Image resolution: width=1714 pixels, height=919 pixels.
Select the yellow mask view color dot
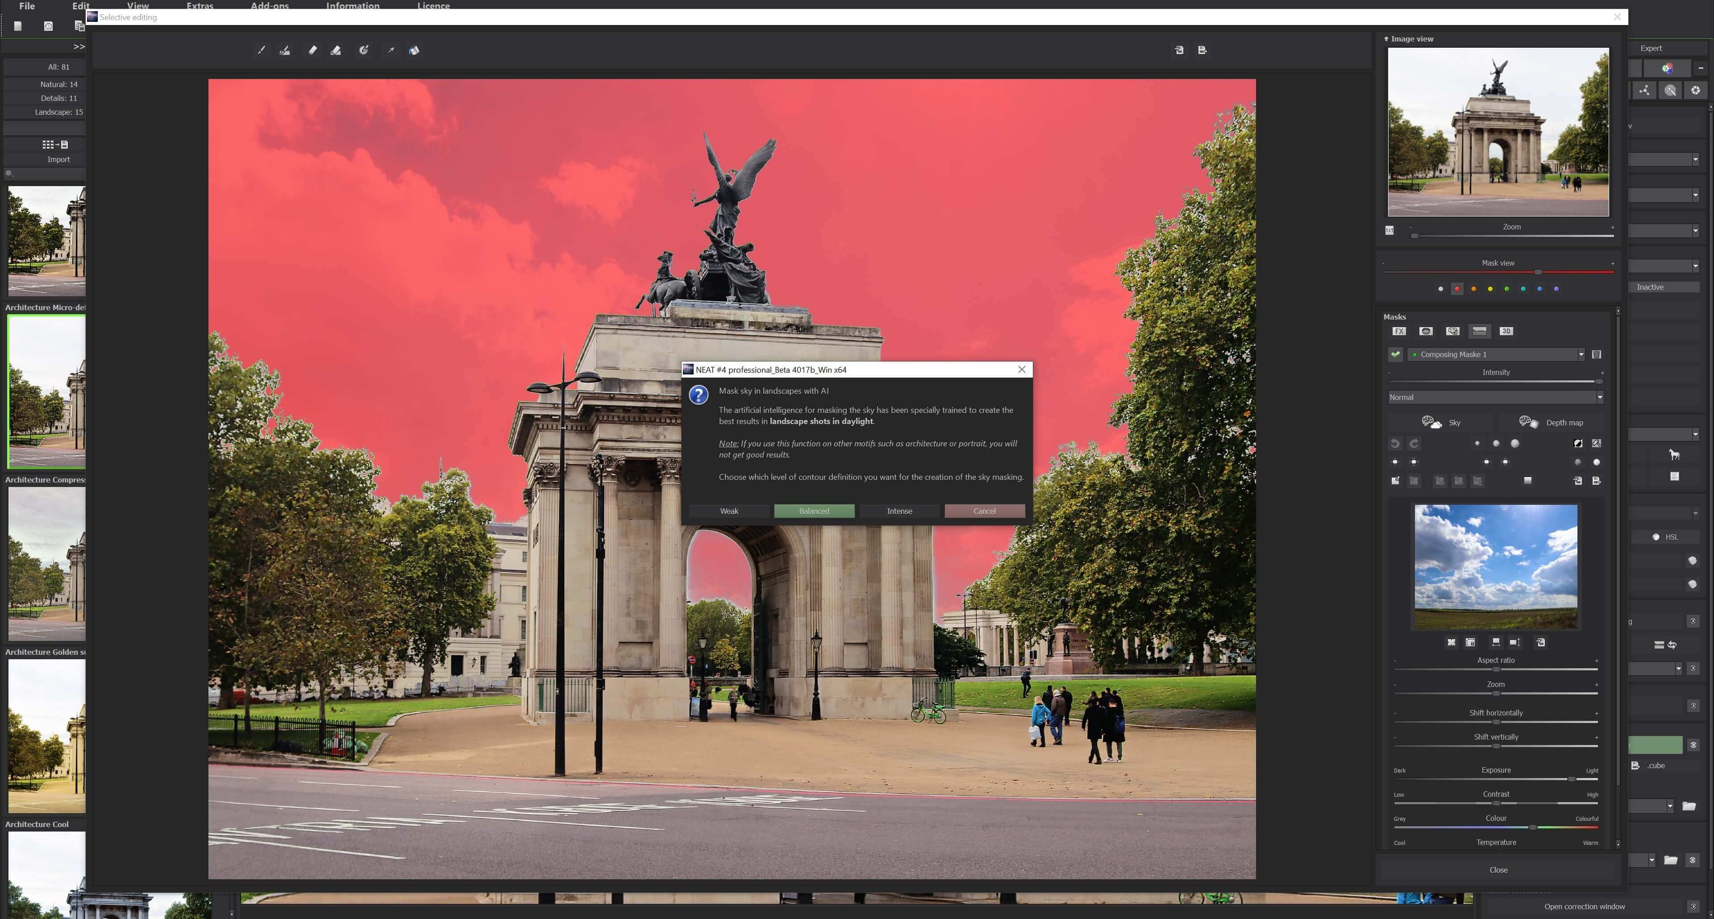click(x=1490, y=289)
